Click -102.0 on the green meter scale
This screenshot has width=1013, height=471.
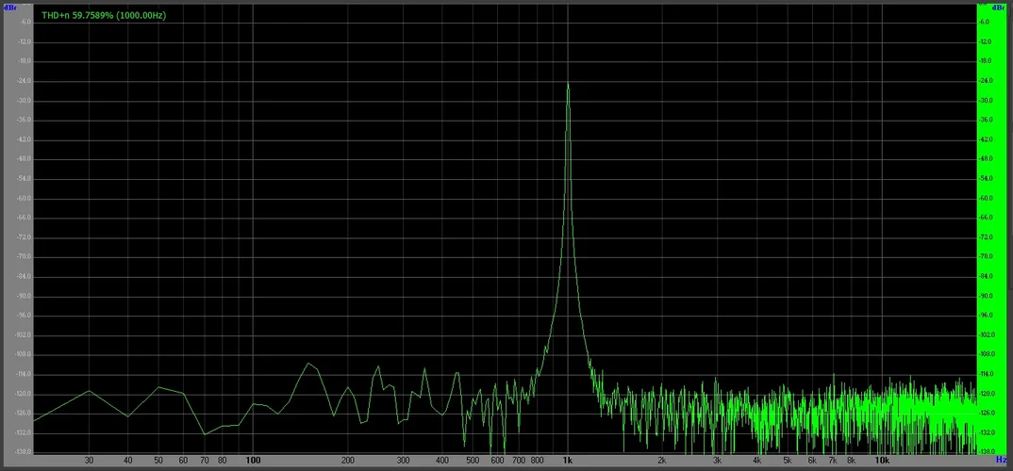(987, 334)
